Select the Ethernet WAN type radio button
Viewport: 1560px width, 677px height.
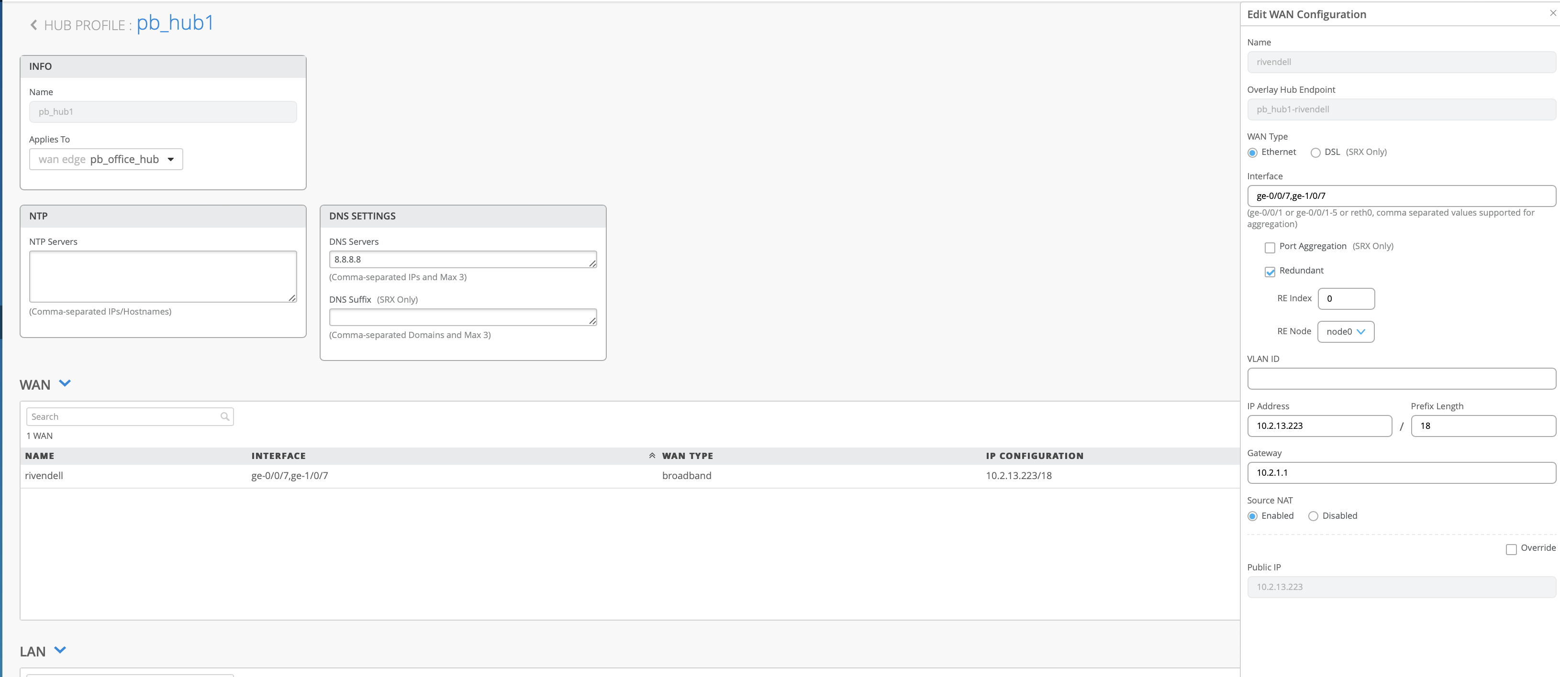click(x=1252, y=153)
